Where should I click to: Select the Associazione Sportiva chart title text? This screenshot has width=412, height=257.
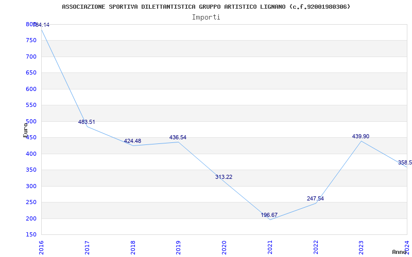206,7
